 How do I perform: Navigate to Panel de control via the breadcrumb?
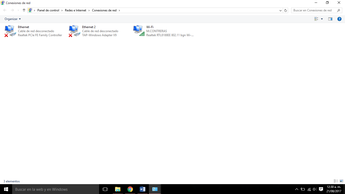coord(48,10)
